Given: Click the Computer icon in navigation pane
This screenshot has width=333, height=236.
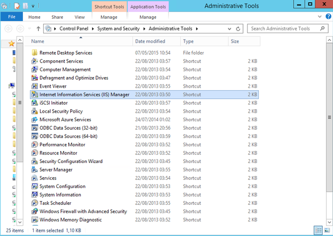Looking at the screenshot, I should 12,86.
